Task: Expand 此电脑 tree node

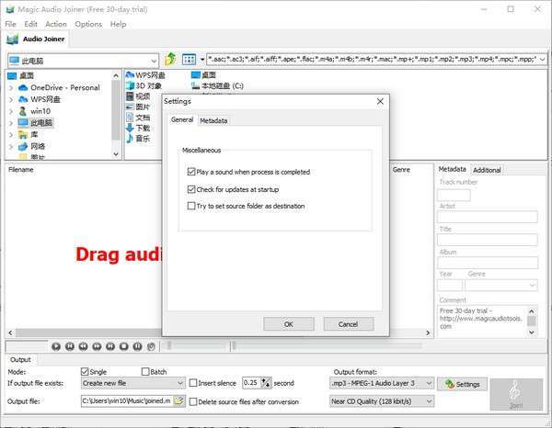Action: click(11, 123)
